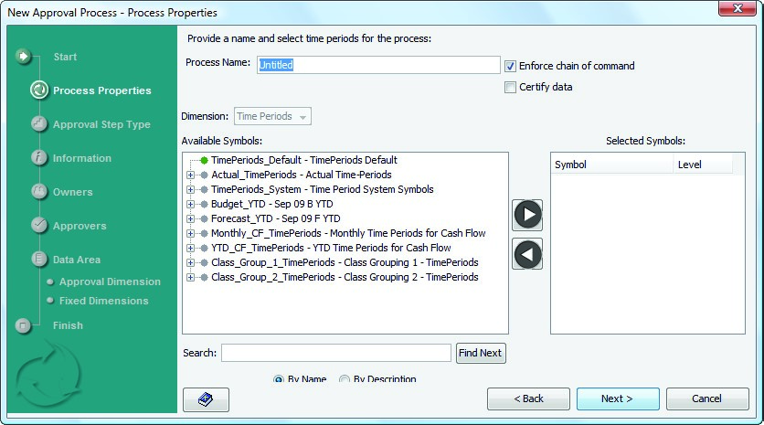764x425 pixels.
Task: Click the Next button
Action: (618, 398)
